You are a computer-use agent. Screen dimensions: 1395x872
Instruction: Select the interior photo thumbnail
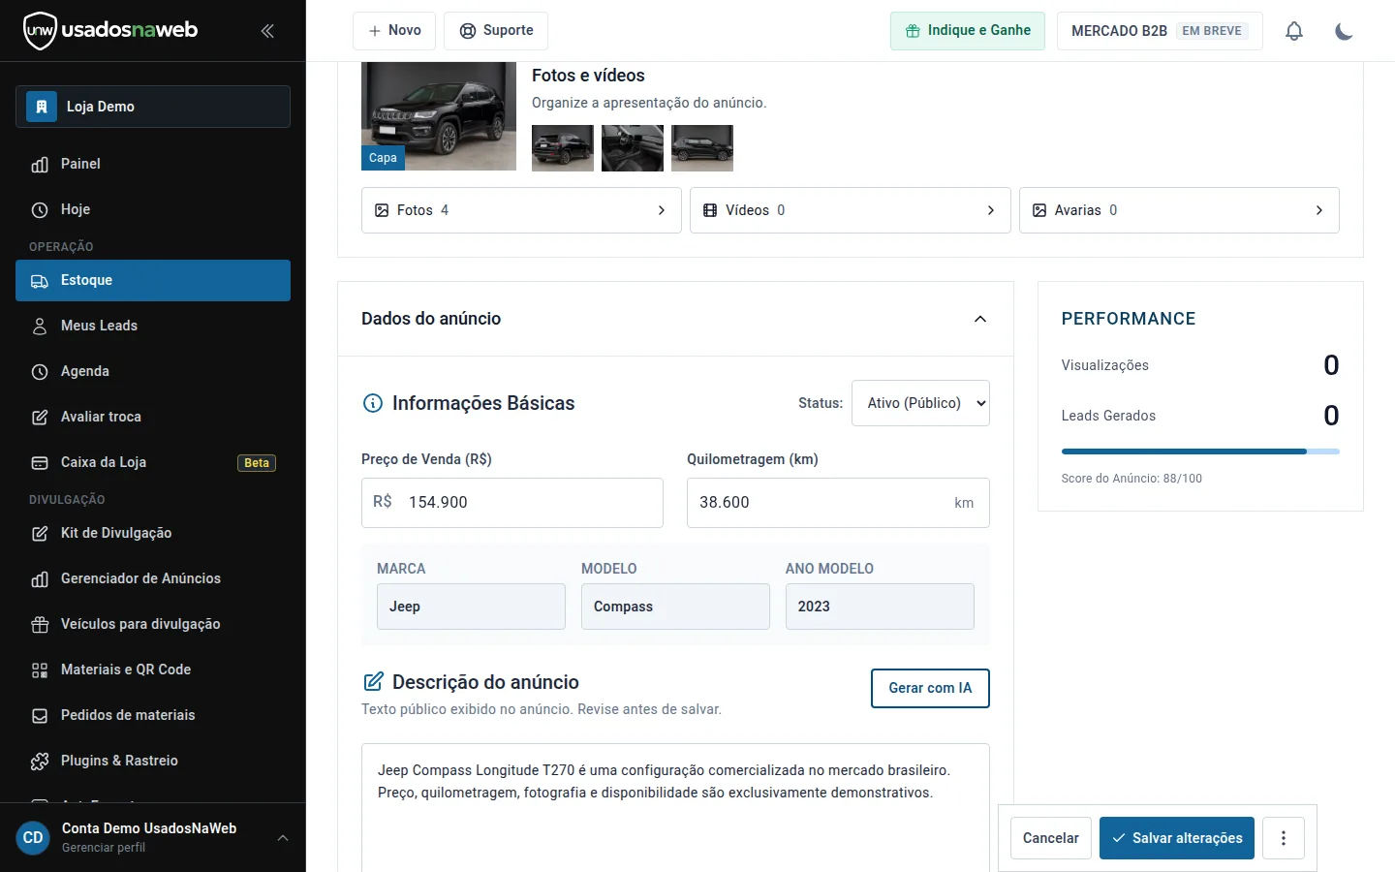point(633,148)
